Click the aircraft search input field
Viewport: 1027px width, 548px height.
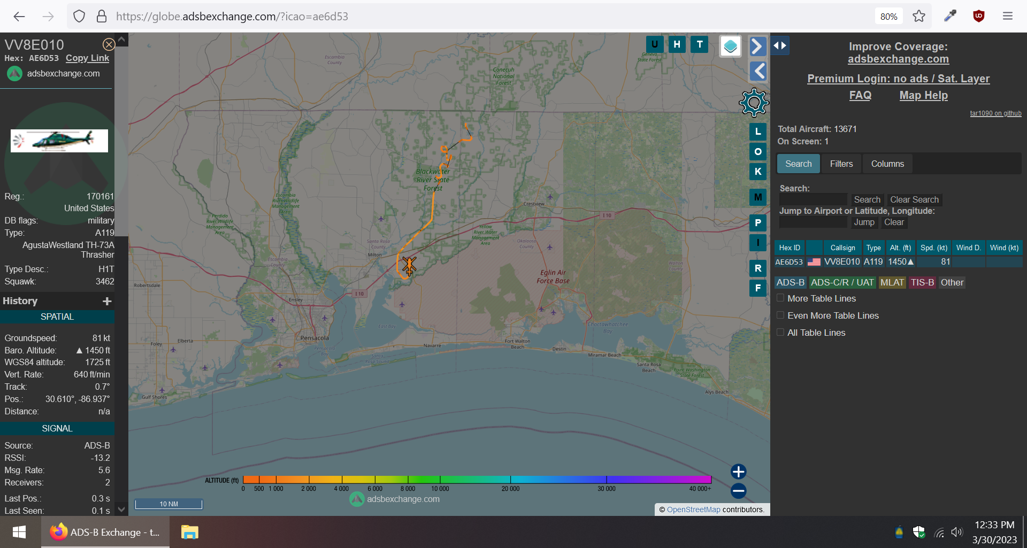point(813,200)
